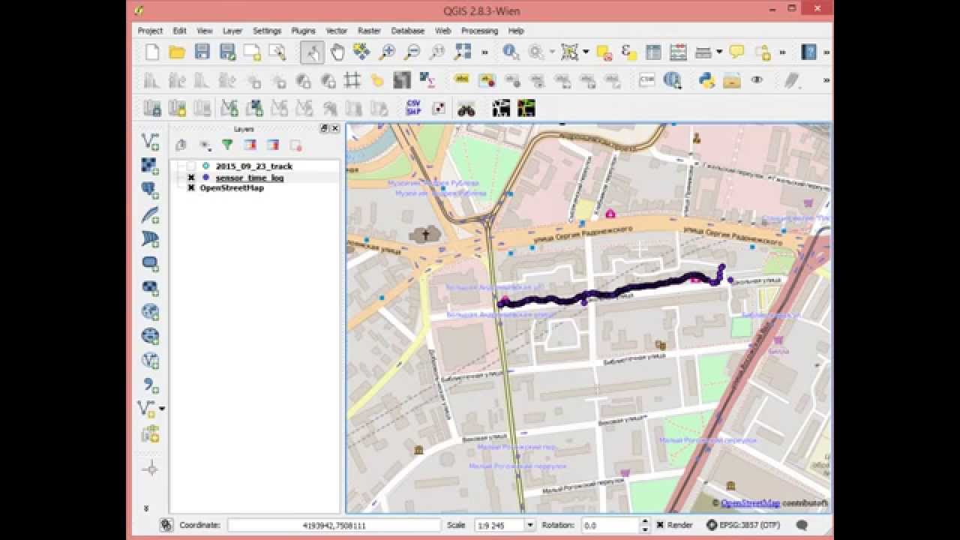Click the grid georeferencer toolbar icon
The width and height of the screenshot is (960, 540).
(x=352, y=80)
